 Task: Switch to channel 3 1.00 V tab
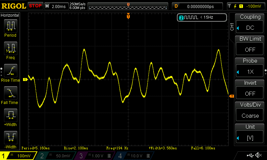point(95,156)
